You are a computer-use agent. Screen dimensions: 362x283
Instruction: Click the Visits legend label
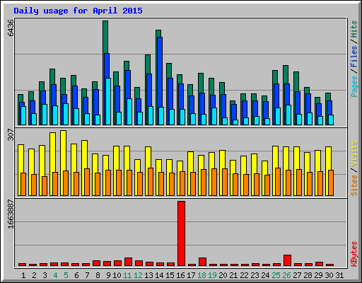(x=354, y=154)
